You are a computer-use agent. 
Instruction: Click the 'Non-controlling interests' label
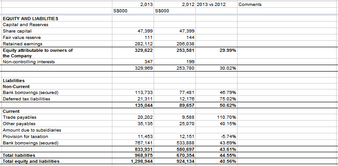(57, 62)
